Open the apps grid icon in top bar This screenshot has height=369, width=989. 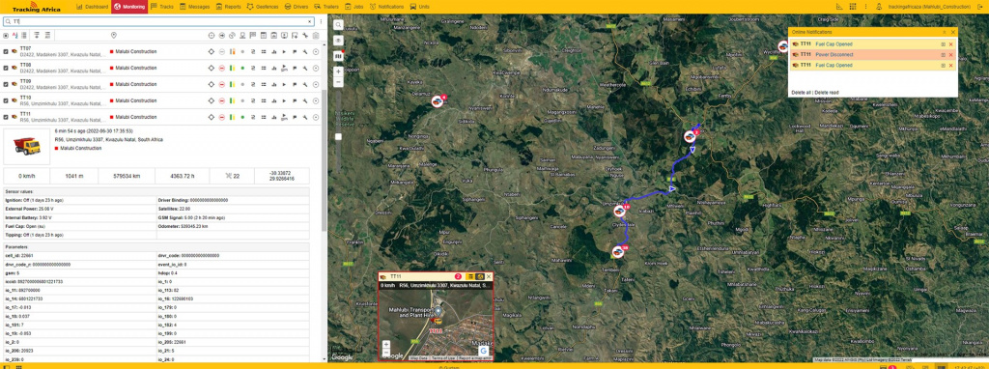pyautogui.click(x=853, y=7)
